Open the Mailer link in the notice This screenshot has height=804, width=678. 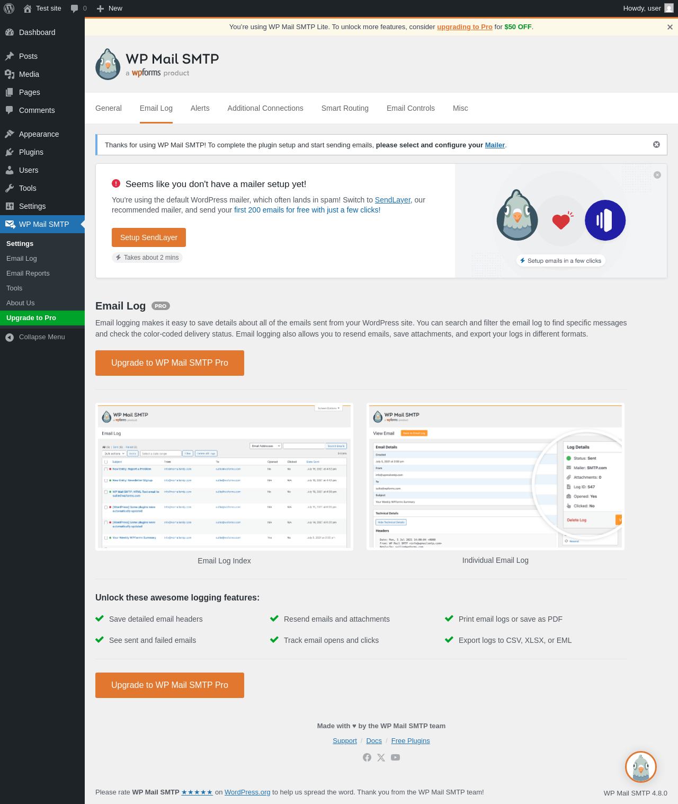point(495,145)
